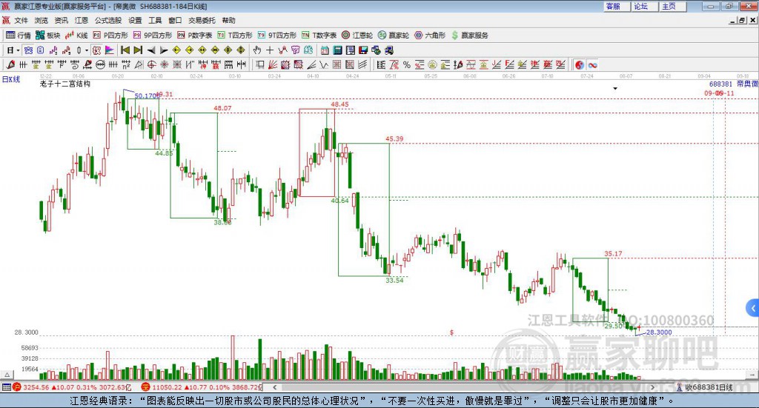This screenshot has width=759, height=408.
Task: Click the save disk icon
Action: 363,50
